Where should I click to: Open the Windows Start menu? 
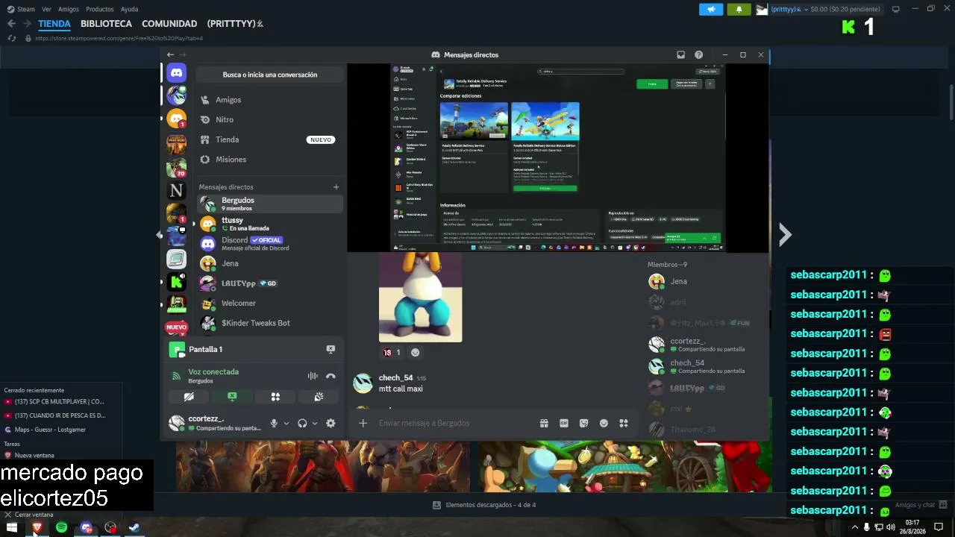pos(12,527)
